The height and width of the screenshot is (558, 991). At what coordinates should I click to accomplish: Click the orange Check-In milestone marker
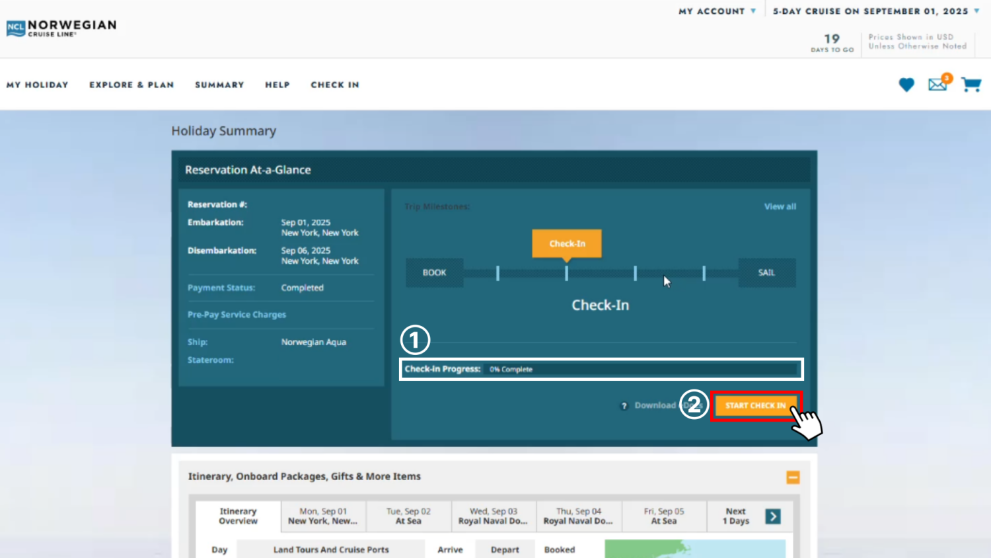(x=567, y=244)
